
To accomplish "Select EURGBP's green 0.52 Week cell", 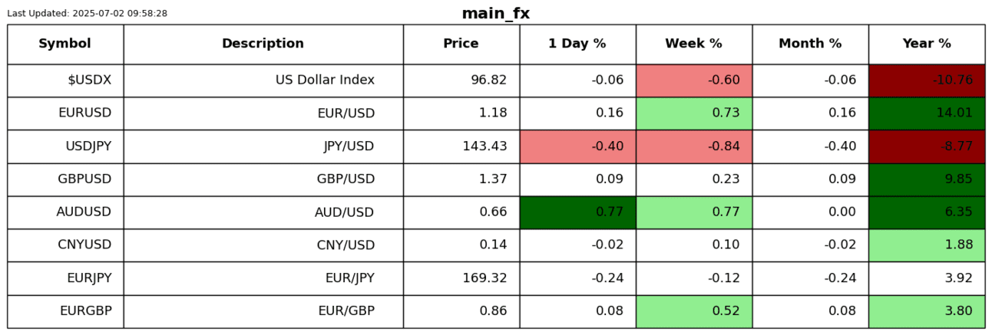I will coord(693,311).
